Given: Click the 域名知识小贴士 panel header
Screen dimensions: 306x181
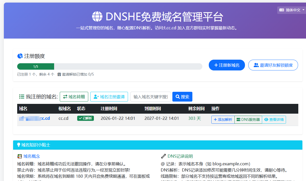Looking at the screenshot, I should pyautogui.click(x=158, y=145).
